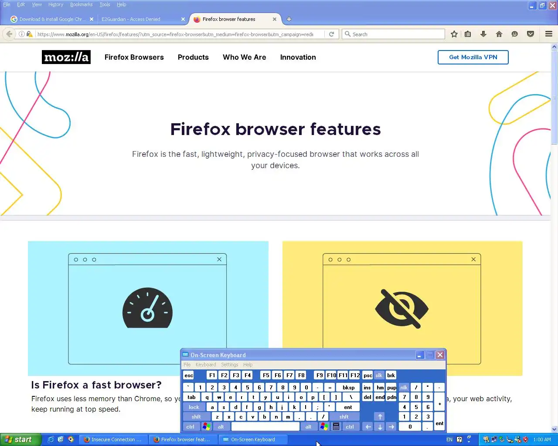Click the site information icon in the URL bar

pyautogui.click(x=21, y=34)
